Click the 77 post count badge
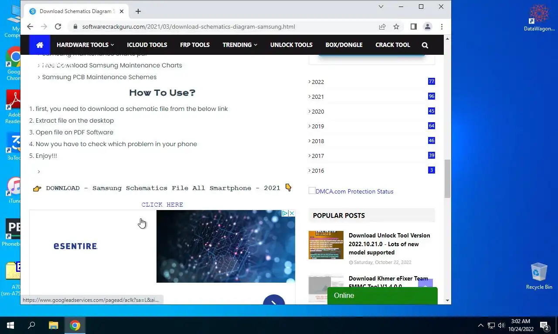Image resolution: width=558 pixels, height=334 pixels. 432,81
